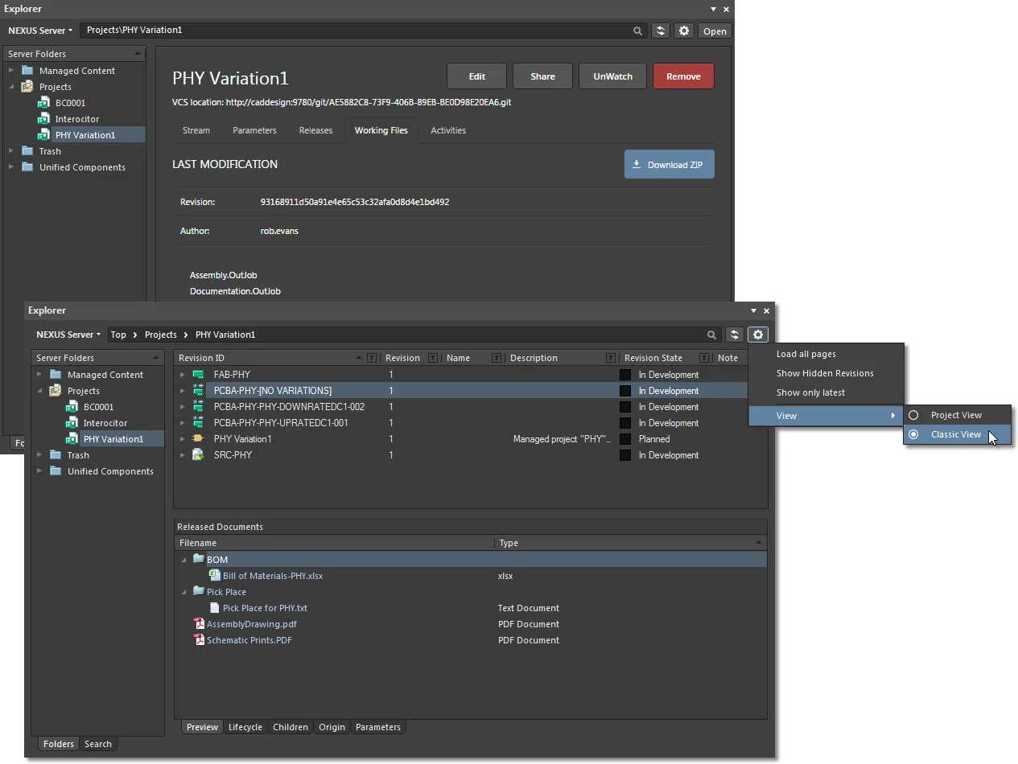Click the BC0001 project icon in Server Folders
Screen dimensions: 1018x764
click(x=71, y=407)
